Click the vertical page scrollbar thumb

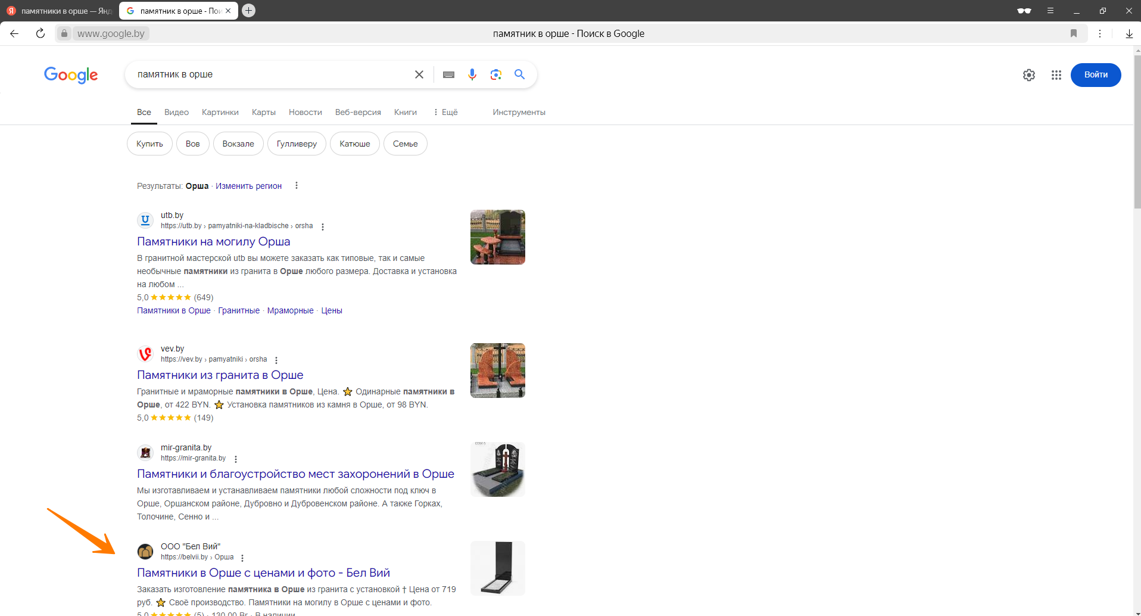click(x=1137, y=131)
